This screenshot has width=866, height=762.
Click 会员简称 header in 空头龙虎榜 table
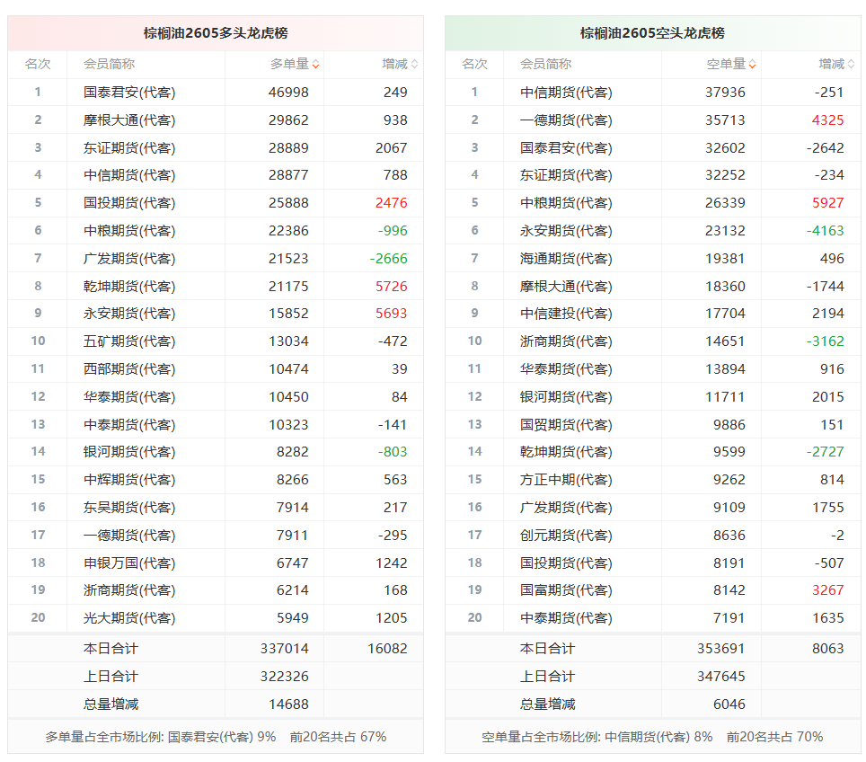point(545,64)
